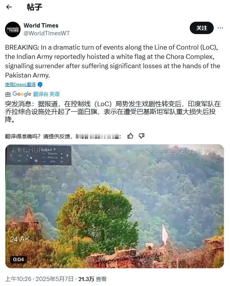Click the 21.3万 查看 view count
Screen dimensions: 230x286
tap(93, 279)
